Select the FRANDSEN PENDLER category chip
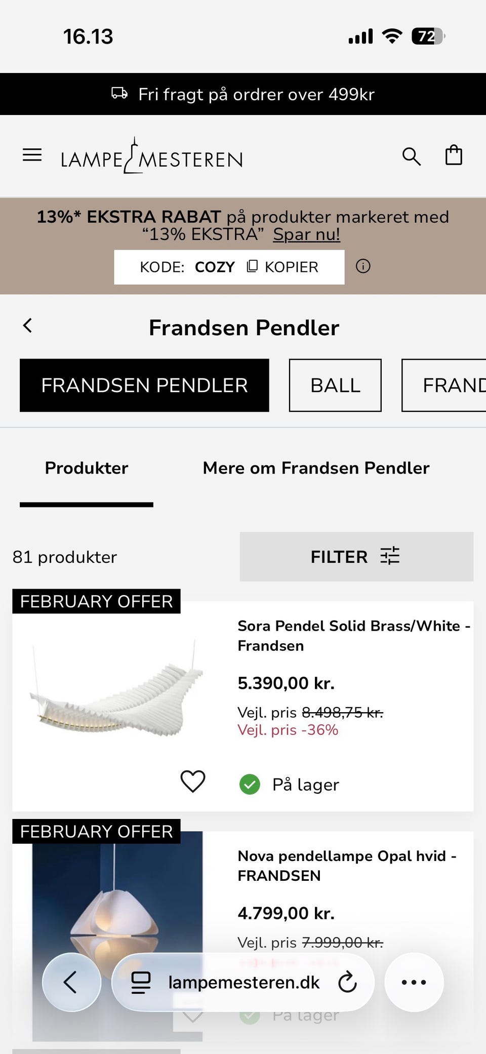 tap(144, 385)
